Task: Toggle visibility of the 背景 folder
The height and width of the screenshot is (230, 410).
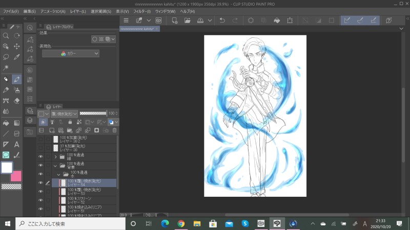Action: pos(40,166)
